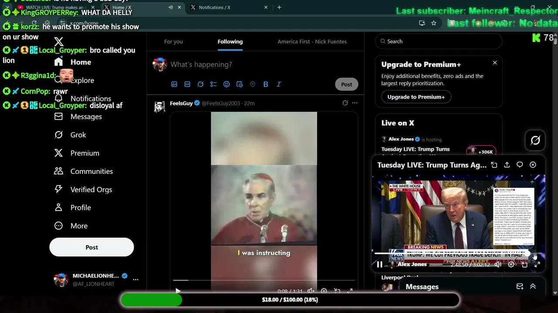
Task: Seek on FeelsGuy video progress bar
Action: pos(264,280)
